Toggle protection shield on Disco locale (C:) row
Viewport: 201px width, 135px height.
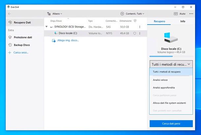[x=134, y=34]
